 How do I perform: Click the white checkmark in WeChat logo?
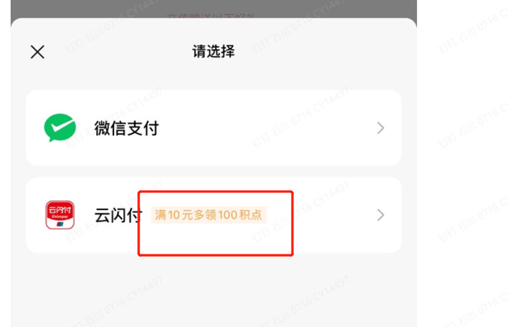pos(61,126)
